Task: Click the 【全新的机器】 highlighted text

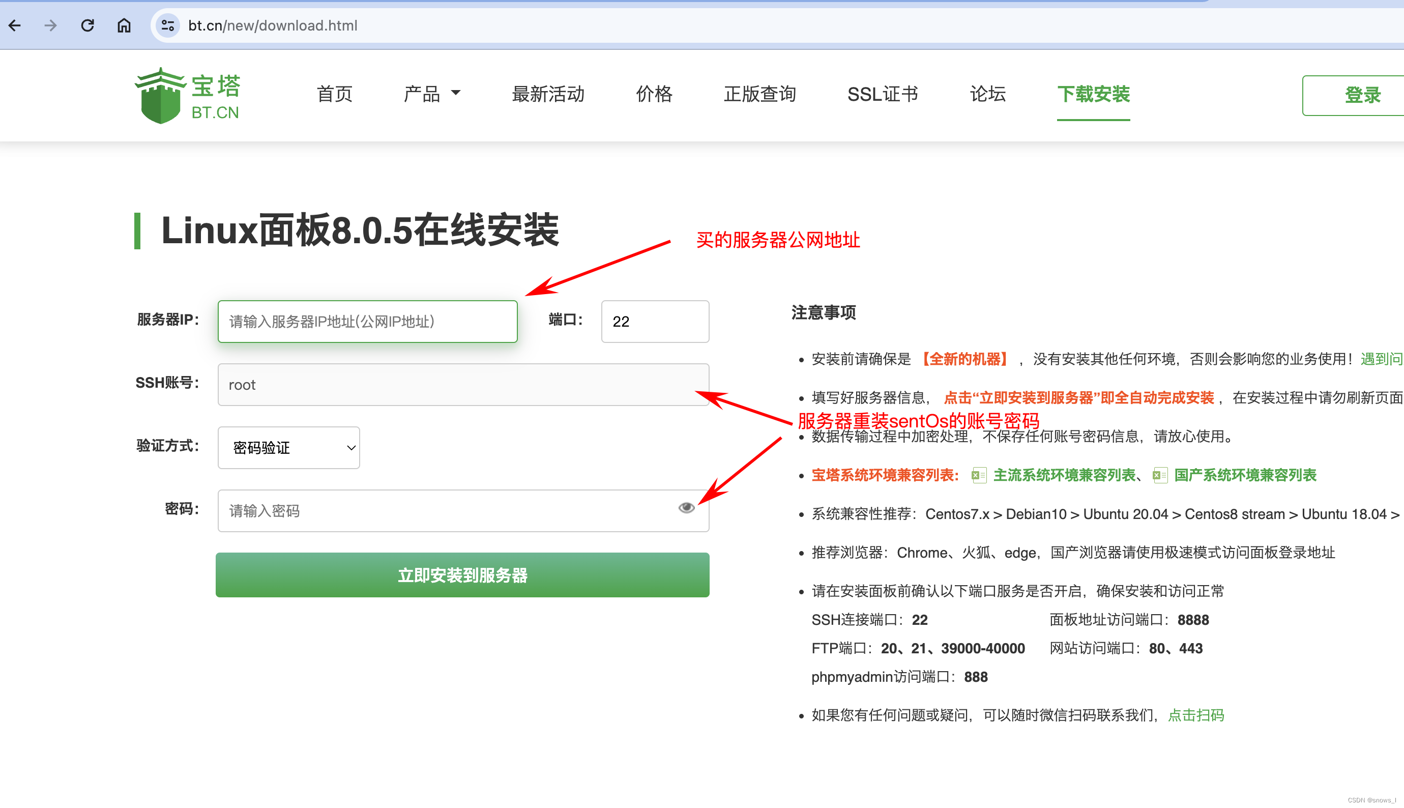Action: [965, 359]
